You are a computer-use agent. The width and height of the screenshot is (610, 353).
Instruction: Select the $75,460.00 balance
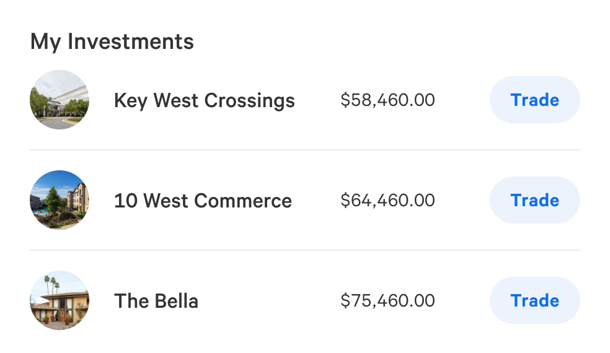(387, 301)
